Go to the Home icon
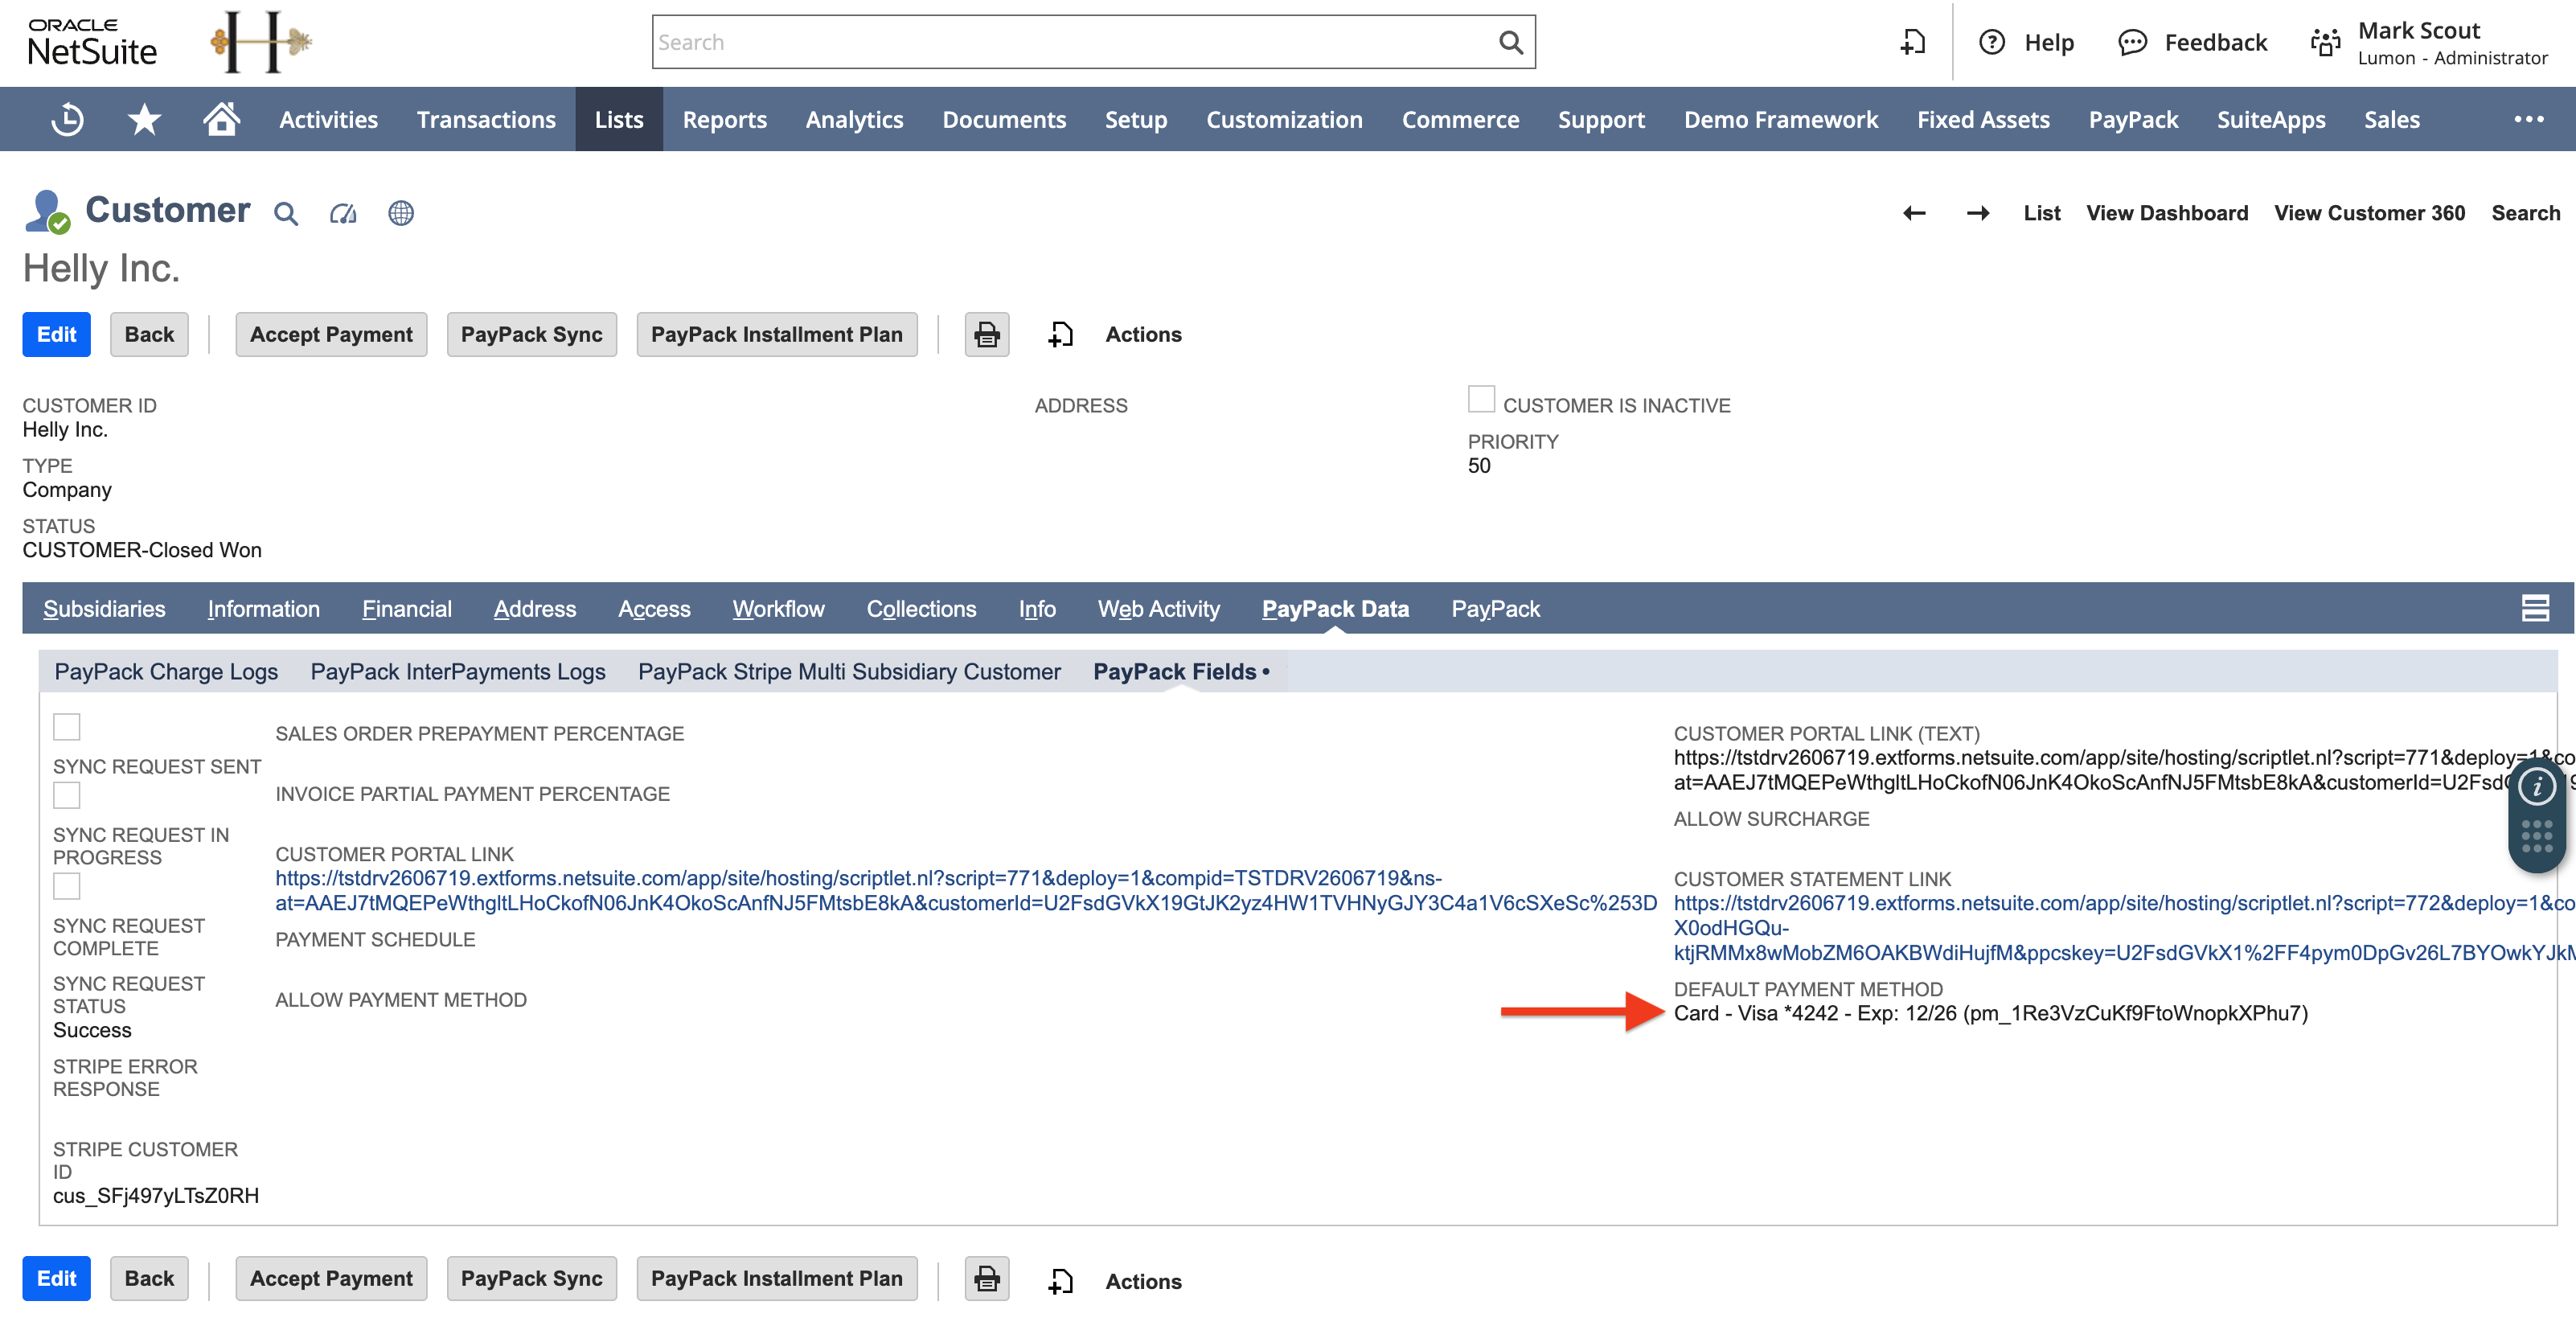The width and height of the screenshot is (2576, 1330). click(221, 118)
